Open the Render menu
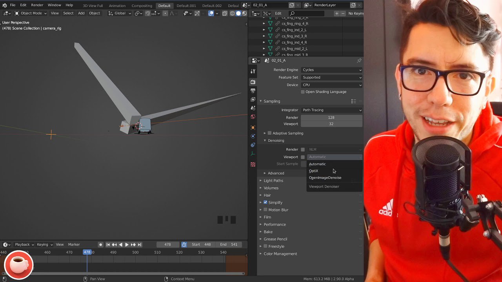The height and width of the screenshot is (282, 502). point(37,5)
